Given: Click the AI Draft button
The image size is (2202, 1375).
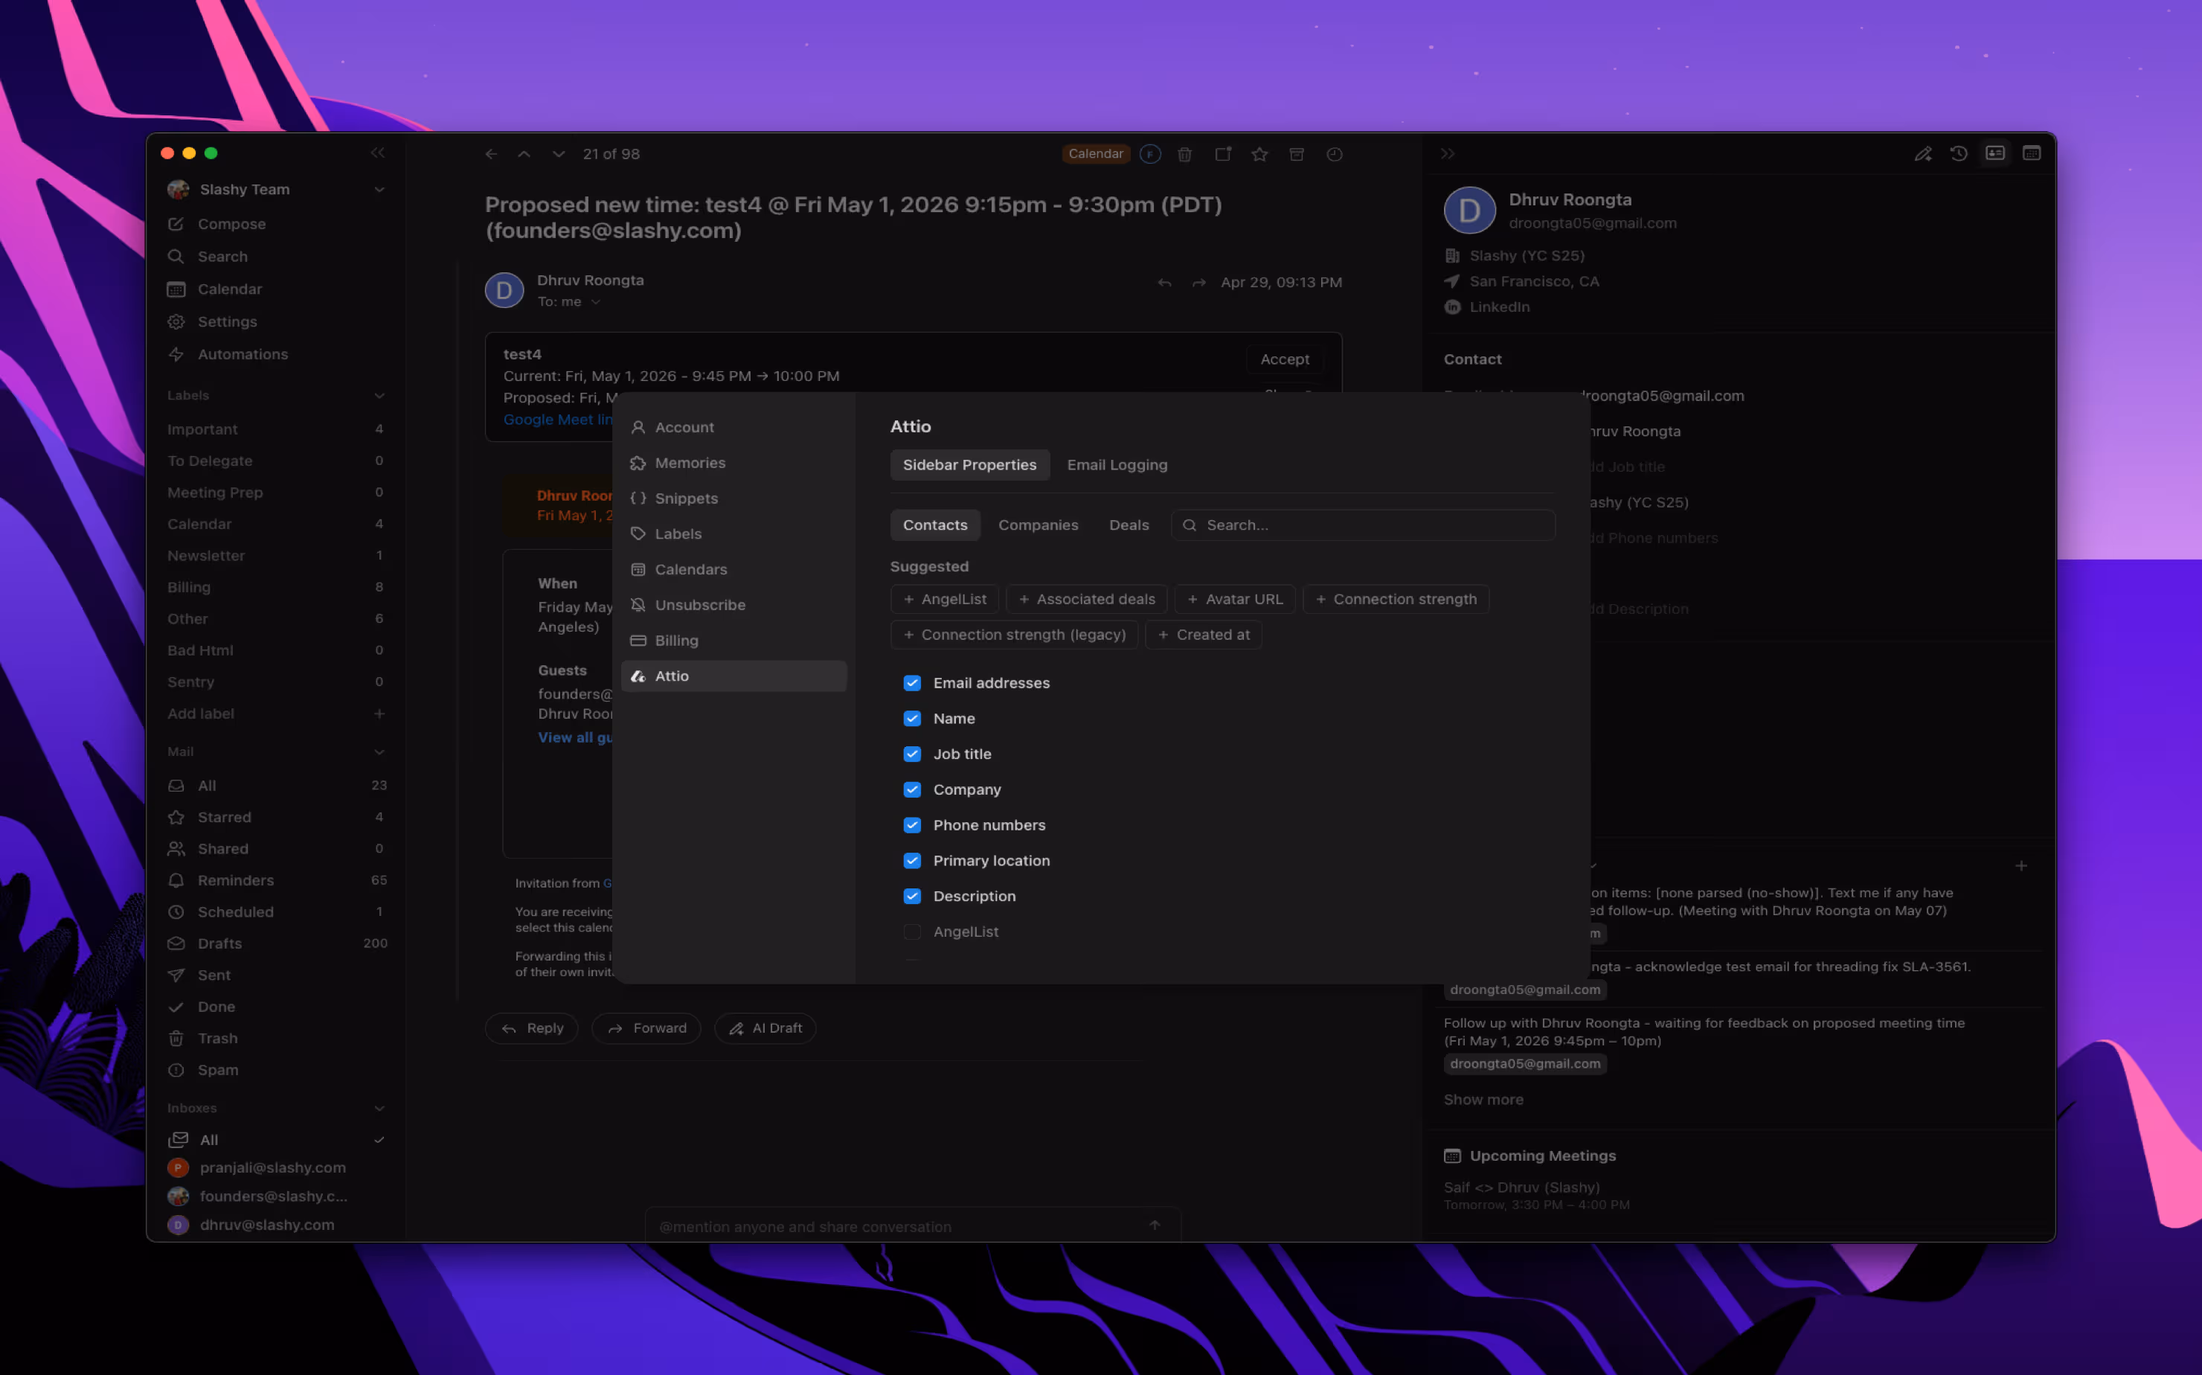Looking at the screenshot, I should coord(765,1028).
